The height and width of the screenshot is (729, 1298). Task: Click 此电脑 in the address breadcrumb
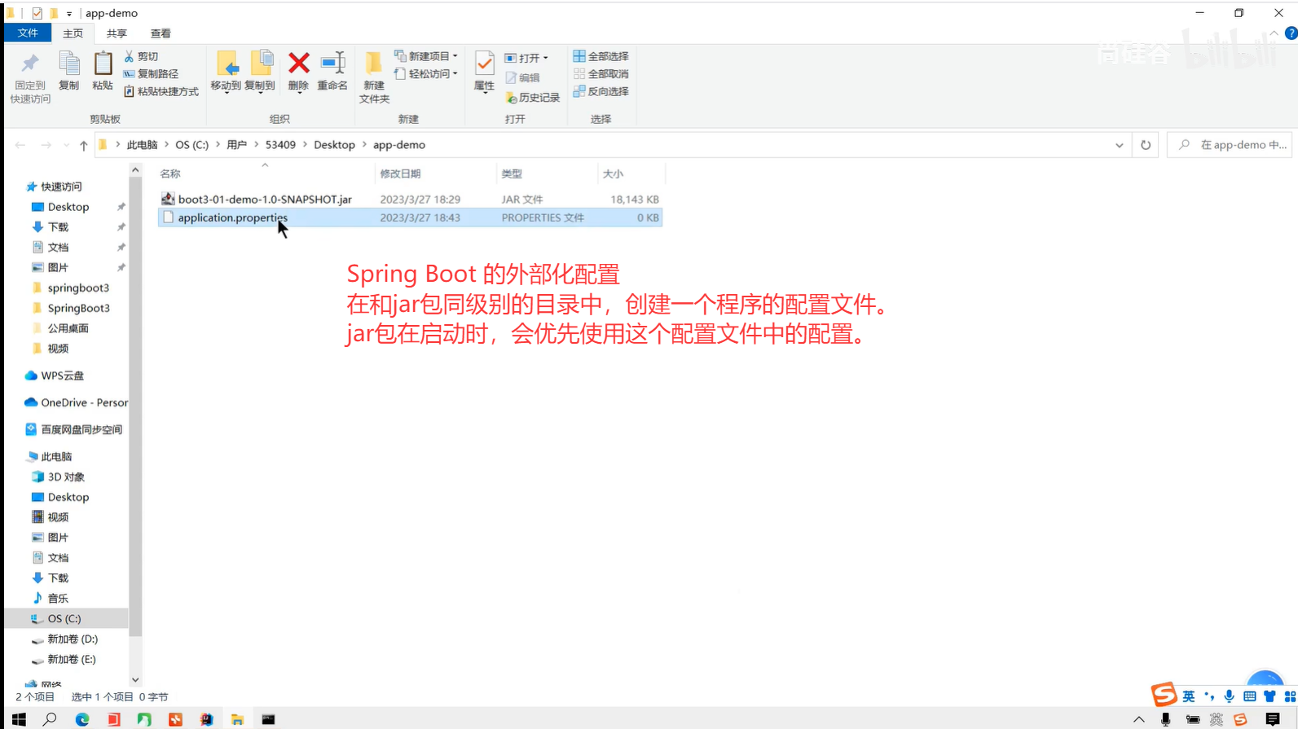[142, 145]
